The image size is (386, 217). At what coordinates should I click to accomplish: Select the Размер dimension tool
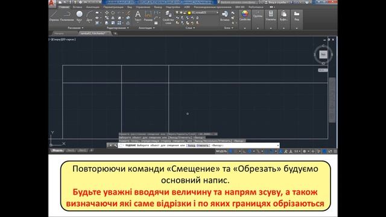(x=148, y=16)
